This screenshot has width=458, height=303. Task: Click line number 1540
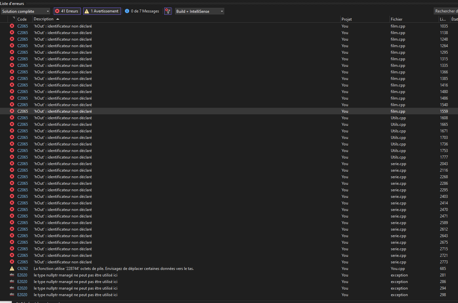coord(444,105)
